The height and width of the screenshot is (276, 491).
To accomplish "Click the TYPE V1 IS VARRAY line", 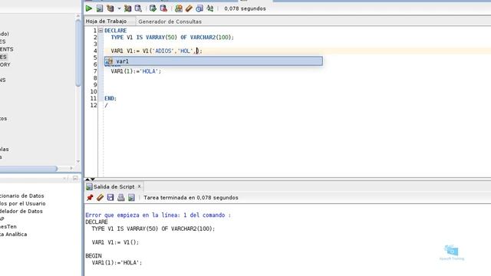I will 172,38.
